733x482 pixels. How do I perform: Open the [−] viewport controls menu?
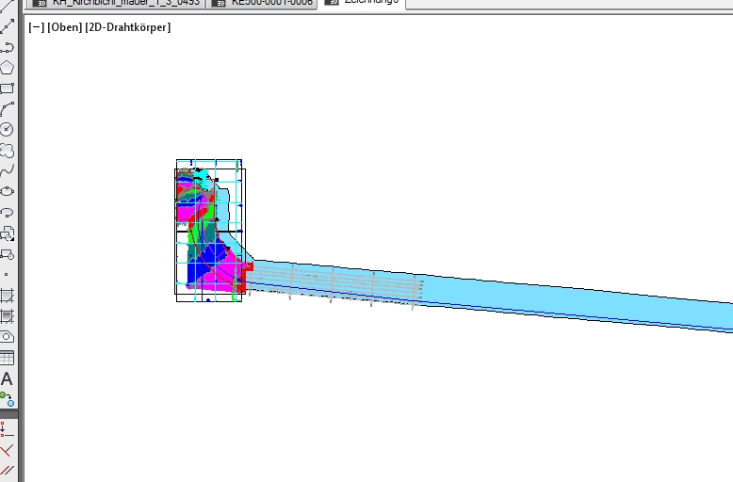point(37,27)
